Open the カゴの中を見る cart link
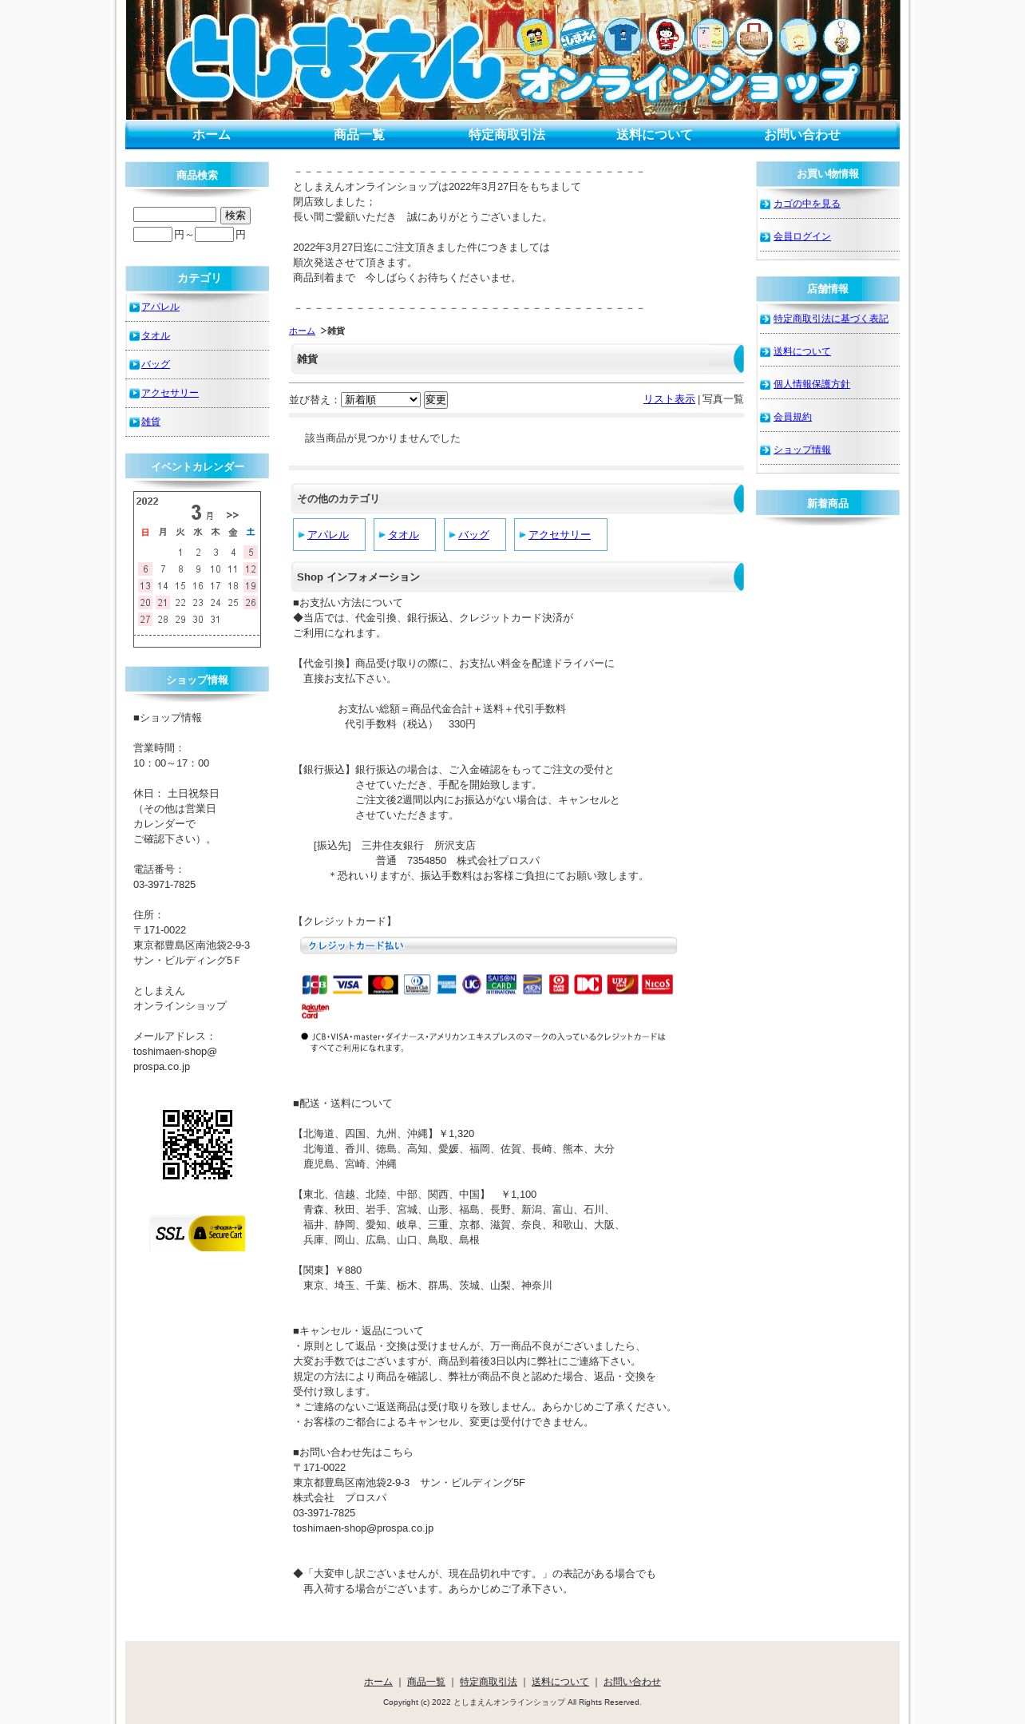The image size is (1025, 1724). point(806,204)
